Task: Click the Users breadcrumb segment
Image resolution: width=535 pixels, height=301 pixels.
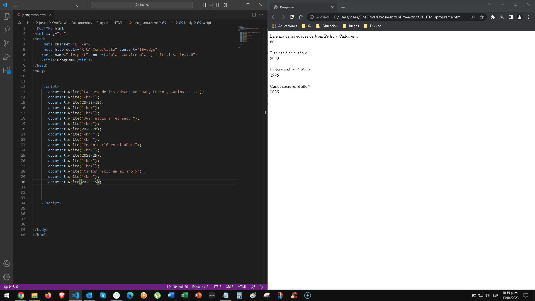Action: pyautogui.click(x=30, y=23)
